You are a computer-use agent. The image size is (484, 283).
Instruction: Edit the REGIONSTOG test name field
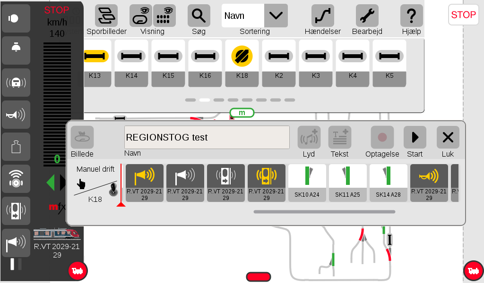207,137
